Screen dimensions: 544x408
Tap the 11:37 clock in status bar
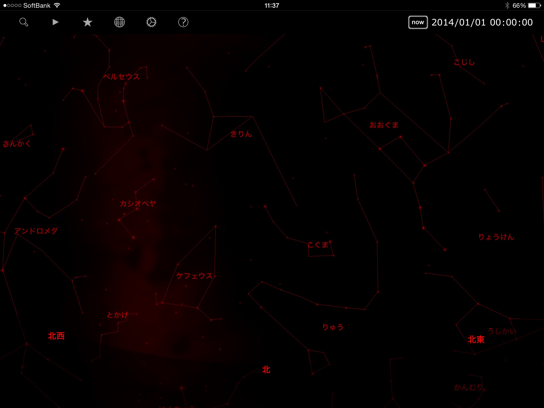point(272,6)
